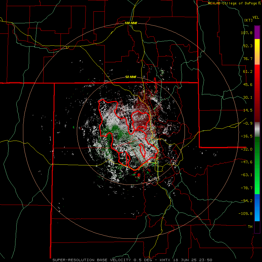This screenshot has width=262, height=262.
Task: Select the 30.1 velocity scale value
Action: (248, 98)
